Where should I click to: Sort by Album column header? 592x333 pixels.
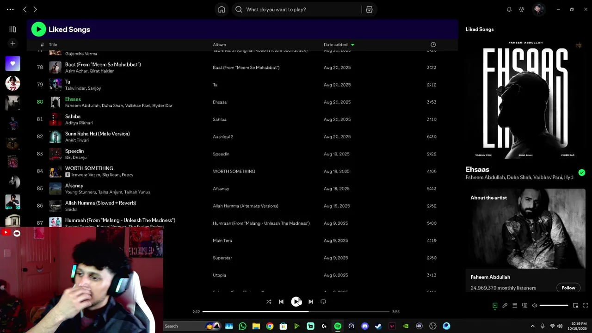tap(219, 45)
